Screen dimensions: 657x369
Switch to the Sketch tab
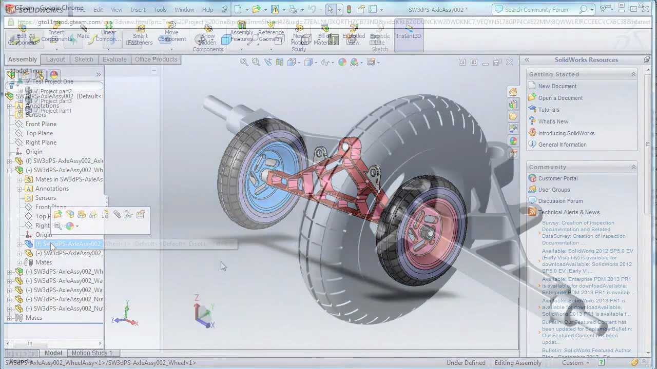[84, 59]
